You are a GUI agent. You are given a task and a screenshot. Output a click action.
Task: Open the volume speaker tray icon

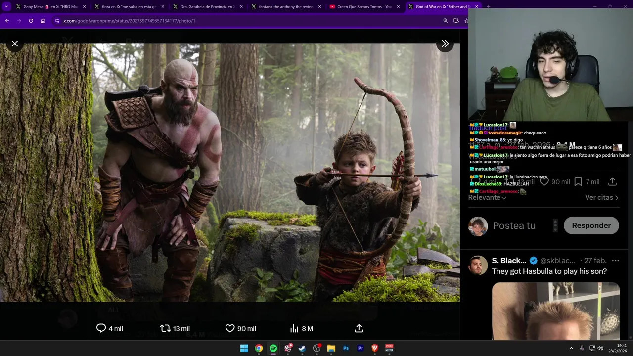pos(600,348)
